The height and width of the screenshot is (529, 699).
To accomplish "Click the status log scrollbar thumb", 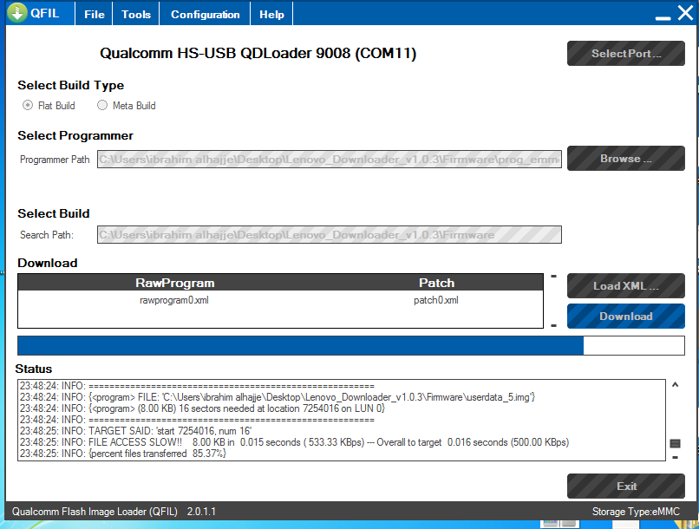I will pos(676,443).
